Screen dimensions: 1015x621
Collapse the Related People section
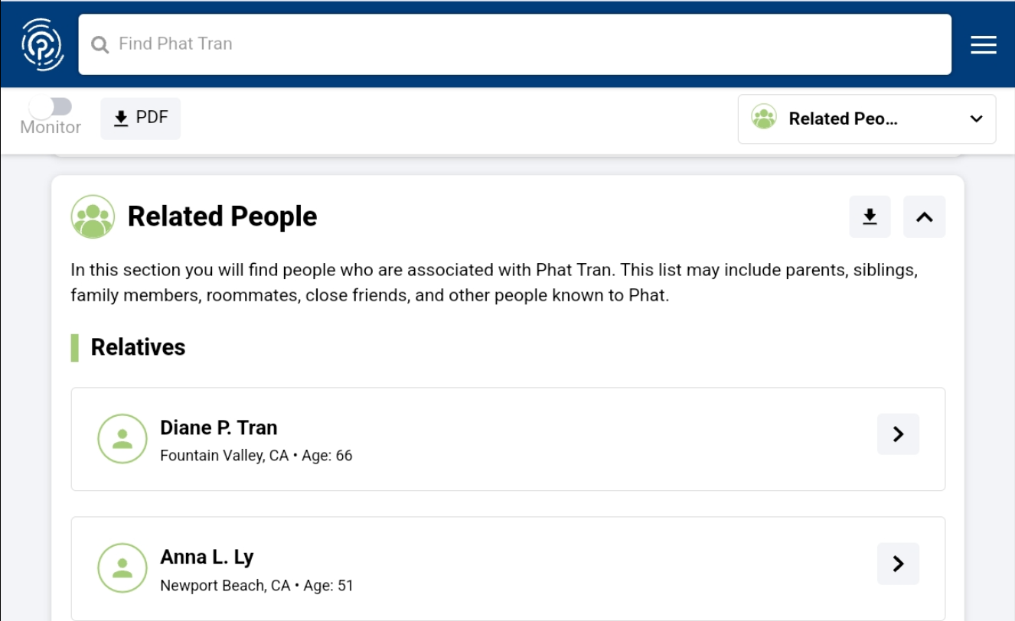(924, 217)
